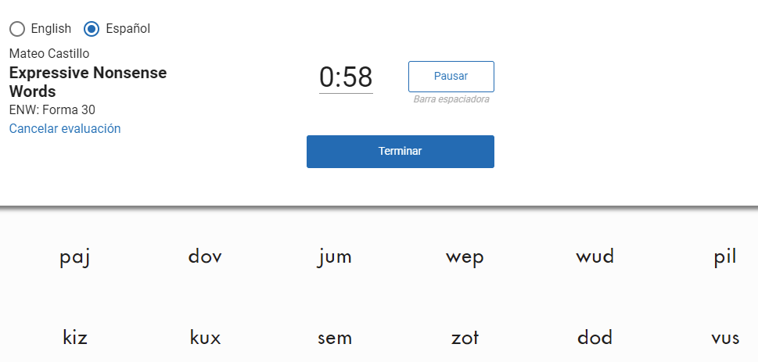Click the Expressive Nonsense Words heading

click(x=88, y=82)
